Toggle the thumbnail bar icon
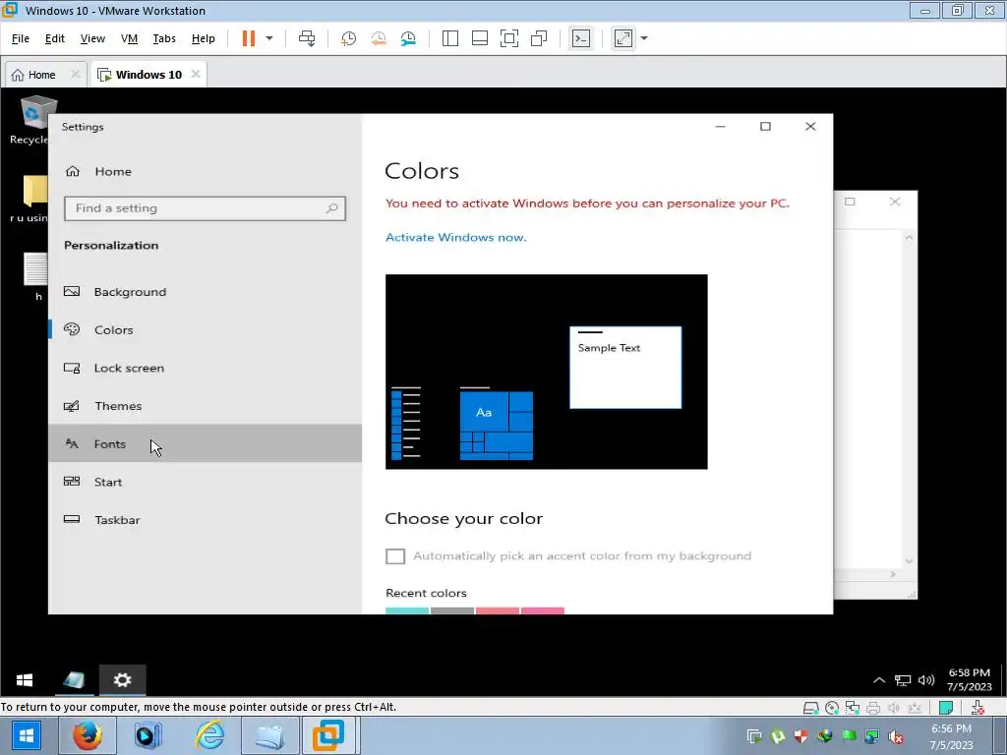This screenshot has width=1007, height=755. pyautogui.click(x=480, y=38)
